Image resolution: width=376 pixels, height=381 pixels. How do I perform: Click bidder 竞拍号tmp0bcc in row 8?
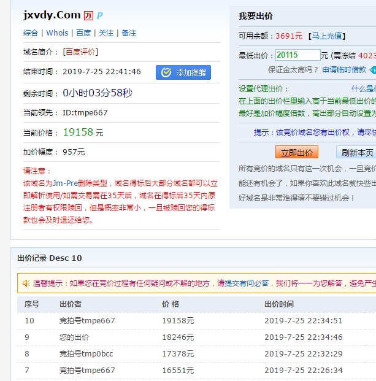86,354
